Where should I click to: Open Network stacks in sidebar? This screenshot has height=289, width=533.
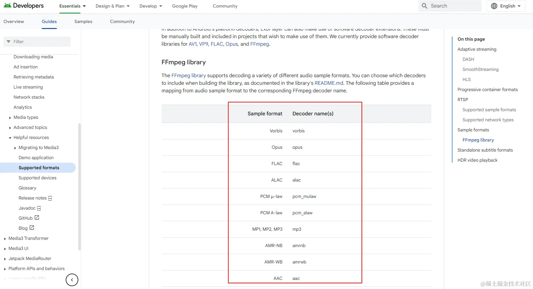click(29, 97)
